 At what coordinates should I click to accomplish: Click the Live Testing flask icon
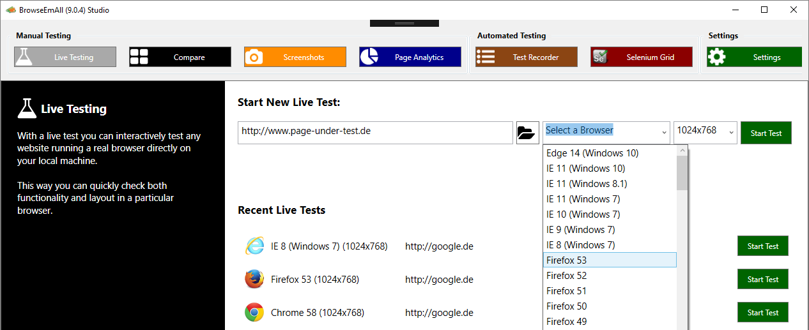pyautogui.click(x=24, y=57)
